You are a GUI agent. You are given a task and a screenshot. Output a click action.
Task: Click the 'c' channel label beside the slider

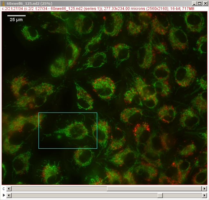[x=4, y=189]
